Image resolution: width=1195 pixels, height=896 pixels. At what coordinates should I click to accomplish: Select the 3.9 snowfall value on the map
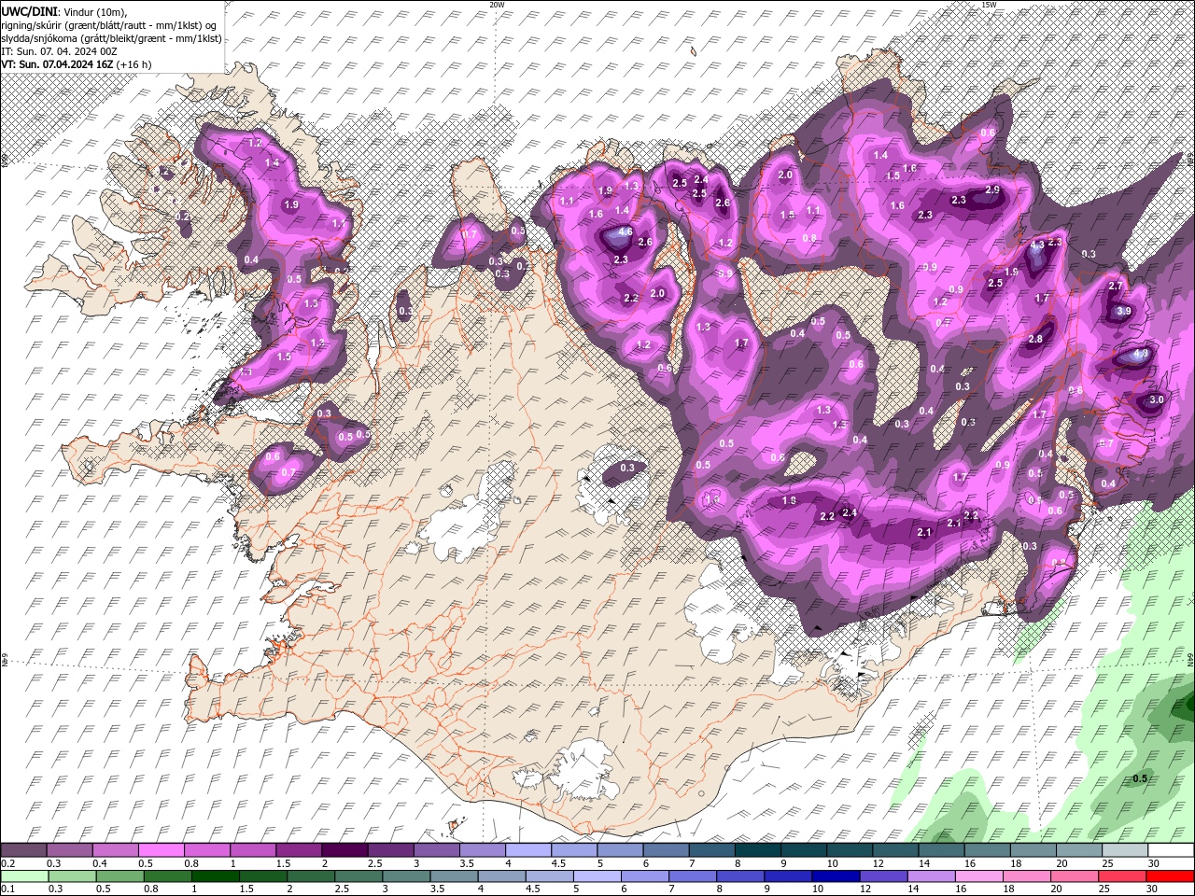[x=1124, y=312]
